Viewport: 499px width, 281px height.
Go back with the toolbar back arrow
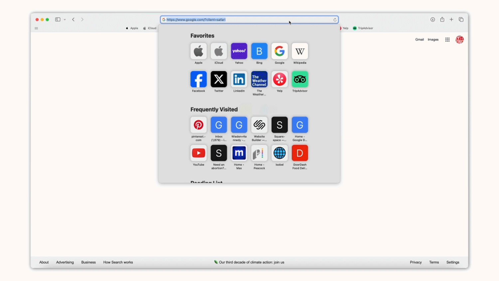[73, 20]
